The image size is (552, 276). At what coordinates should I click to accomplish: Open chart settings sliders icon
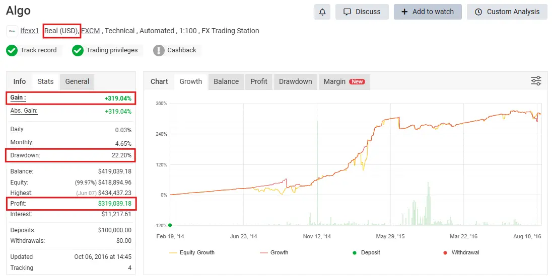pyautogui.click(x=536, y=81)
